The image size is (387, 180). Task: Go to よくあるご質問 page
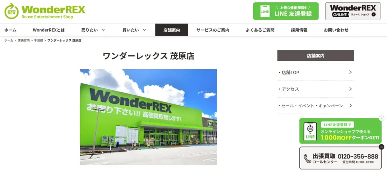click(x=260, y=30)
